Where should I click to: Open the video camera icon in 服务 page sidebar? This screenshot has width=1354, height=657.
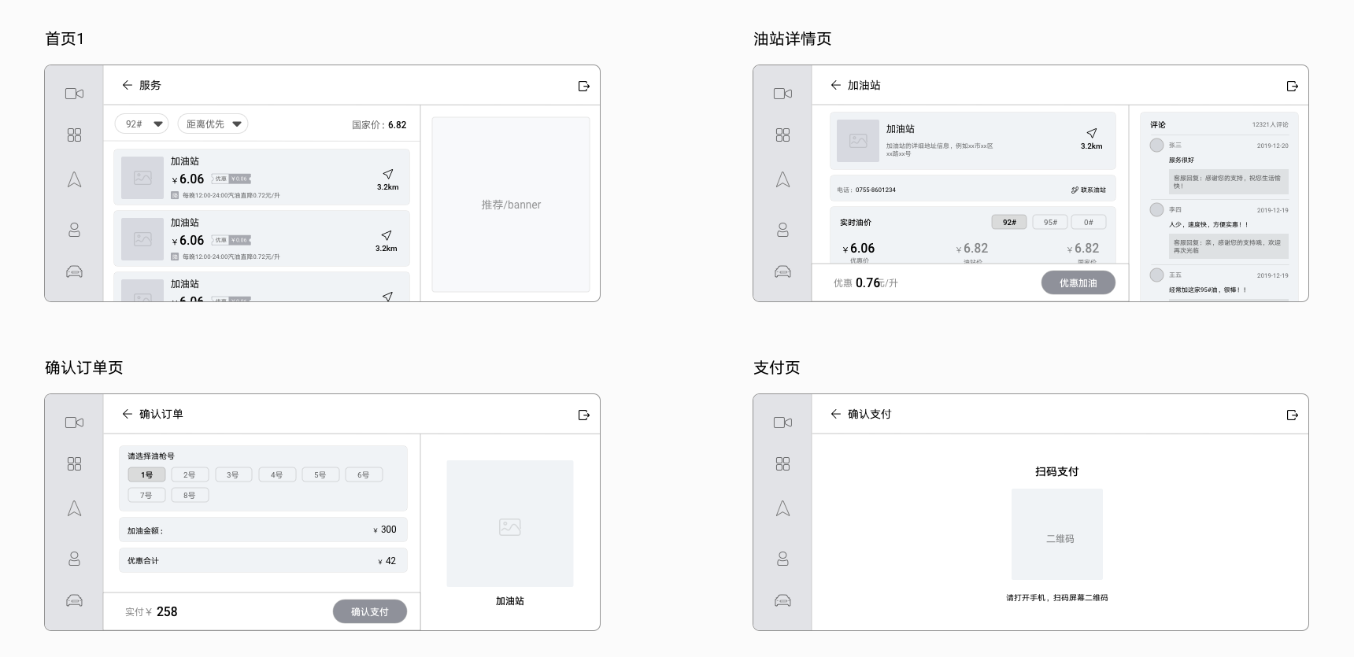[74, 94]
